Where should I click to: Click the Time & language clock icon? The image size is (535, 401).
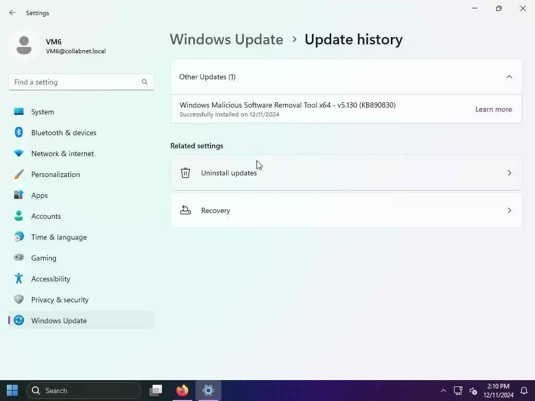click(19, 237)
